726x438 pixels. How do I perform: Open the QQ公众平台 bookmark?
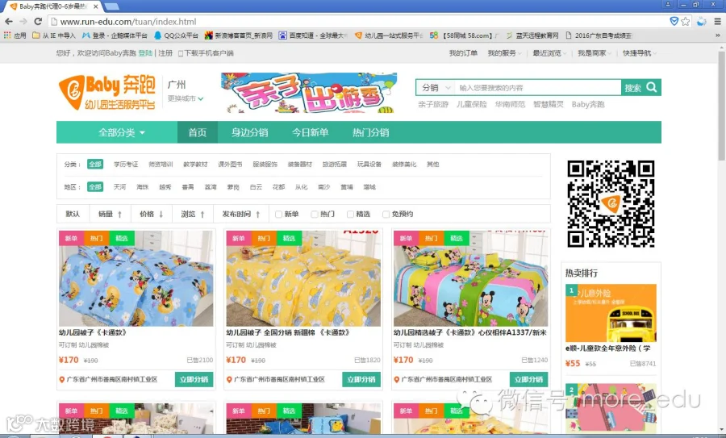pyautogui.click(x=176, y=35)
